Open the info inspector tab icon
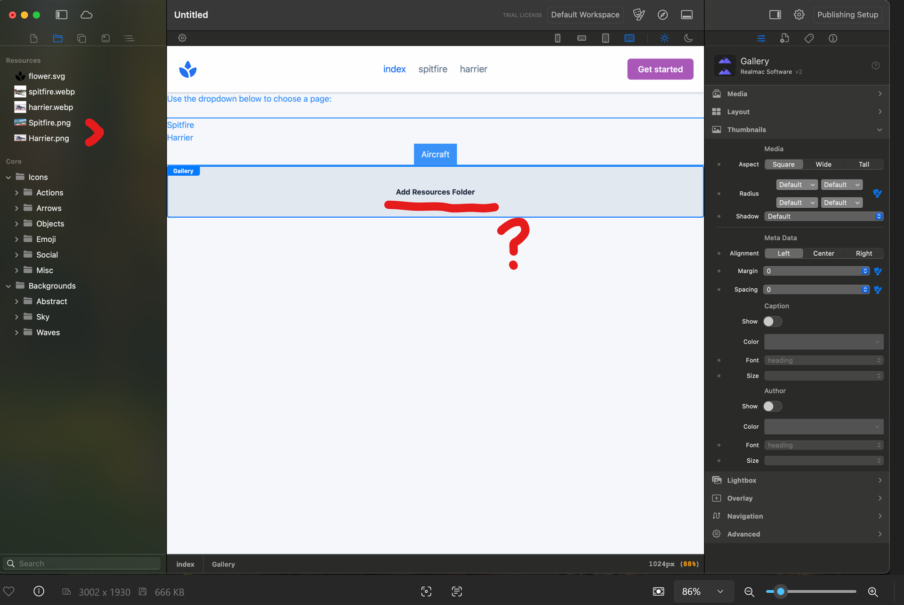The width and height of the screenshot is (904, 605). 833,38
